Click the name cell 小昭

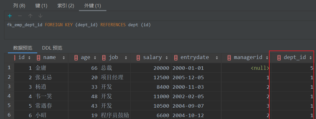point(51,115)
